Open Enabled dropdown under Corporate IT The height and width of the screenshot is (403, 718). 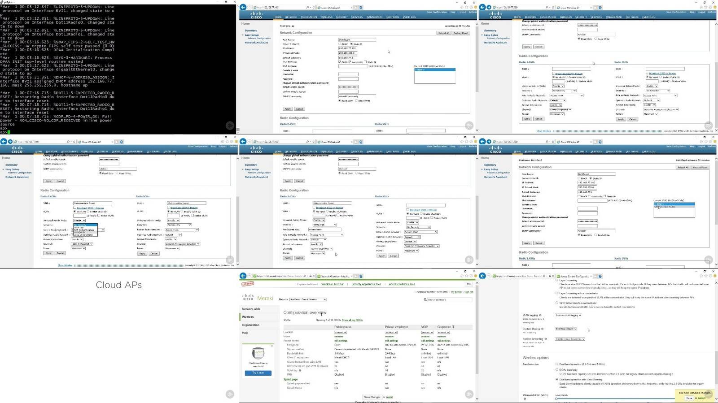click(443, 332)
